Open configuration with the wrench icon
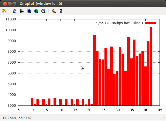Screen dimensions: 166x121 point(54,11)
